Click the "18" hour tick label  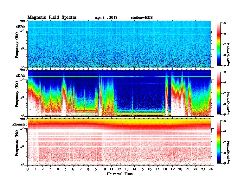point(165,169)
